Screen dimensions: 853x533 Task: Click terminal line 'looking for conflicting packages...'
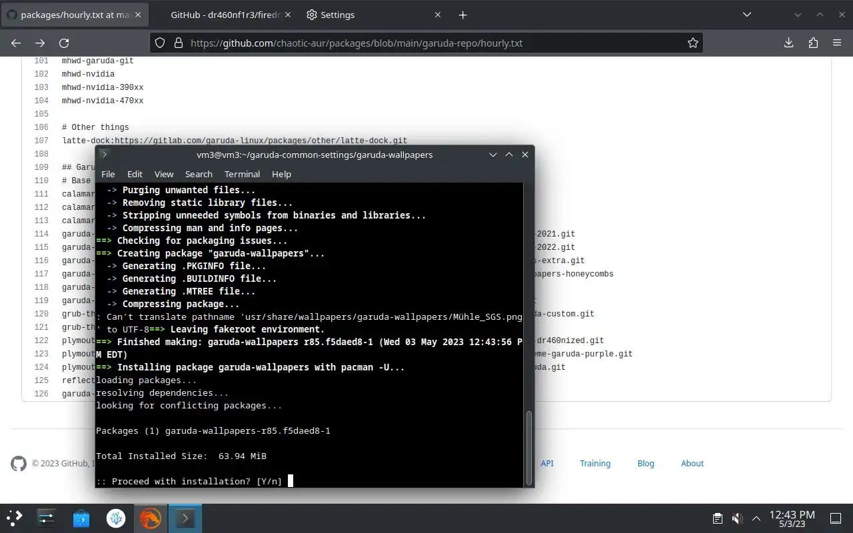[x=189, y=405]
